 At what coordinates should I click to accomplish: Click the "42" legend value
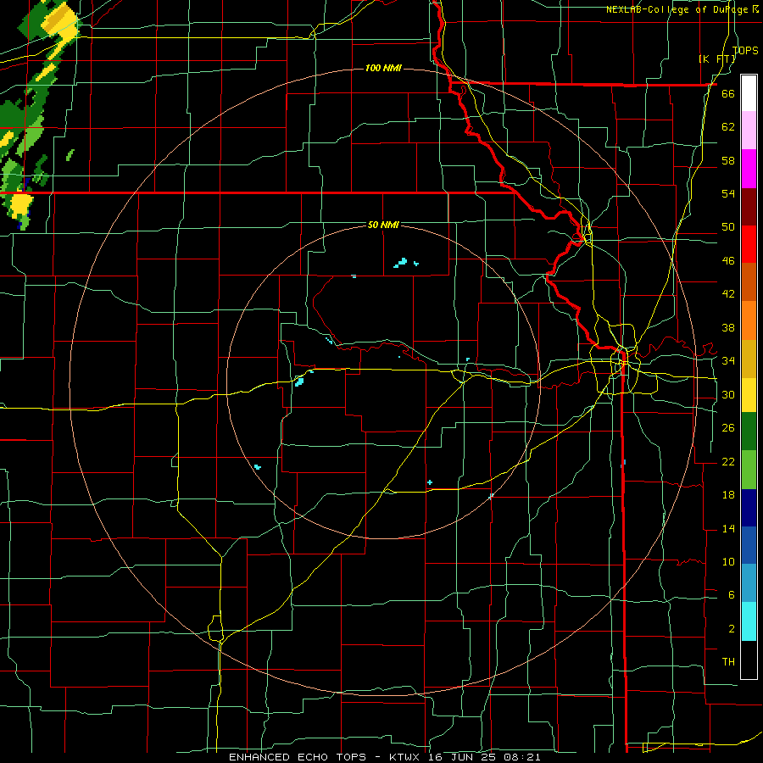[x=728, y=294]
